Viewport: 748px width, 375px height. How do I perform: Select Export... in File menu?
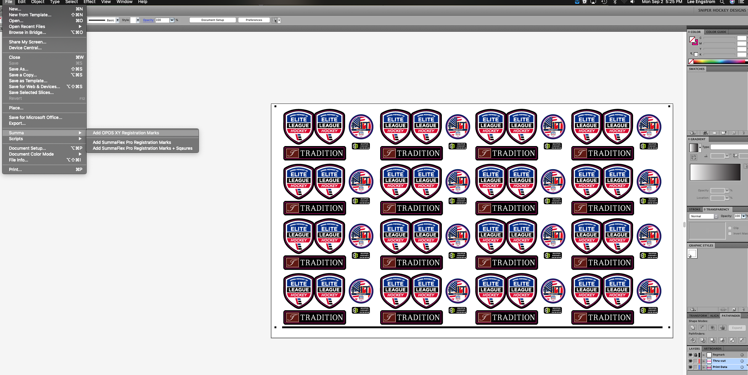pyautogui.click(x=44, y=123)
